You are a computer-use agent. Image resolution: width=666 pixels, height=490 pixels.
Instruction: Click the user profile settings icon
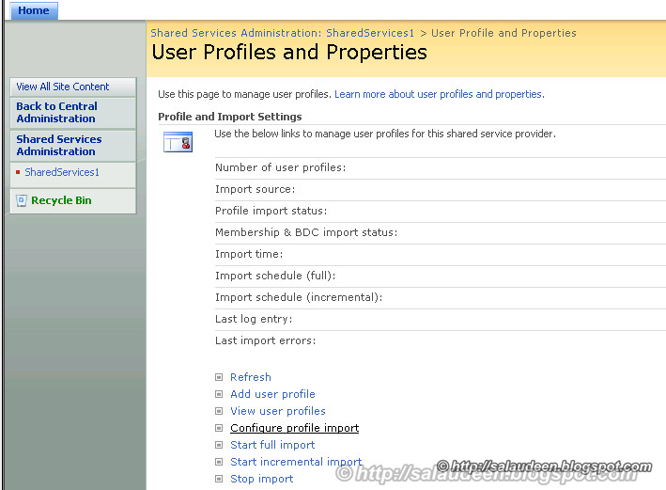(178, 142)
